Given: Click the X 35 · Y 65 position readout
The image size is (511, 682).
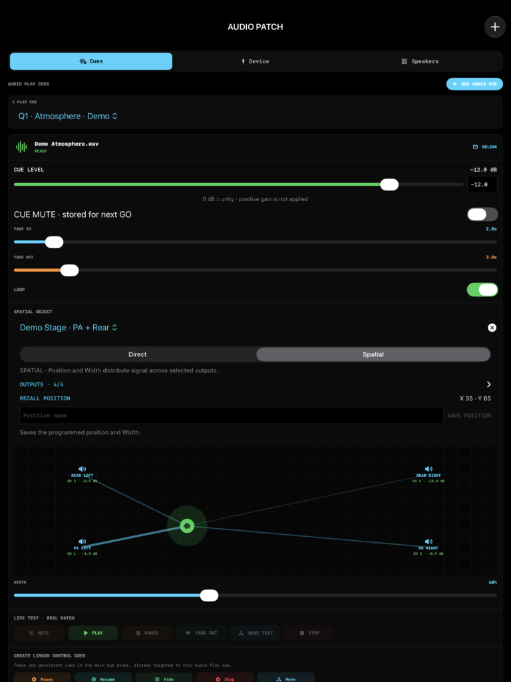Looking at the screenshot, I should (475, 398).
